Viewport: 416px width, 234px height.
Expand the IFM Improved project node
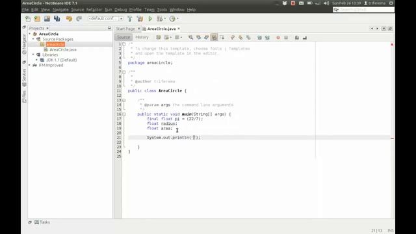coord(30,65)
